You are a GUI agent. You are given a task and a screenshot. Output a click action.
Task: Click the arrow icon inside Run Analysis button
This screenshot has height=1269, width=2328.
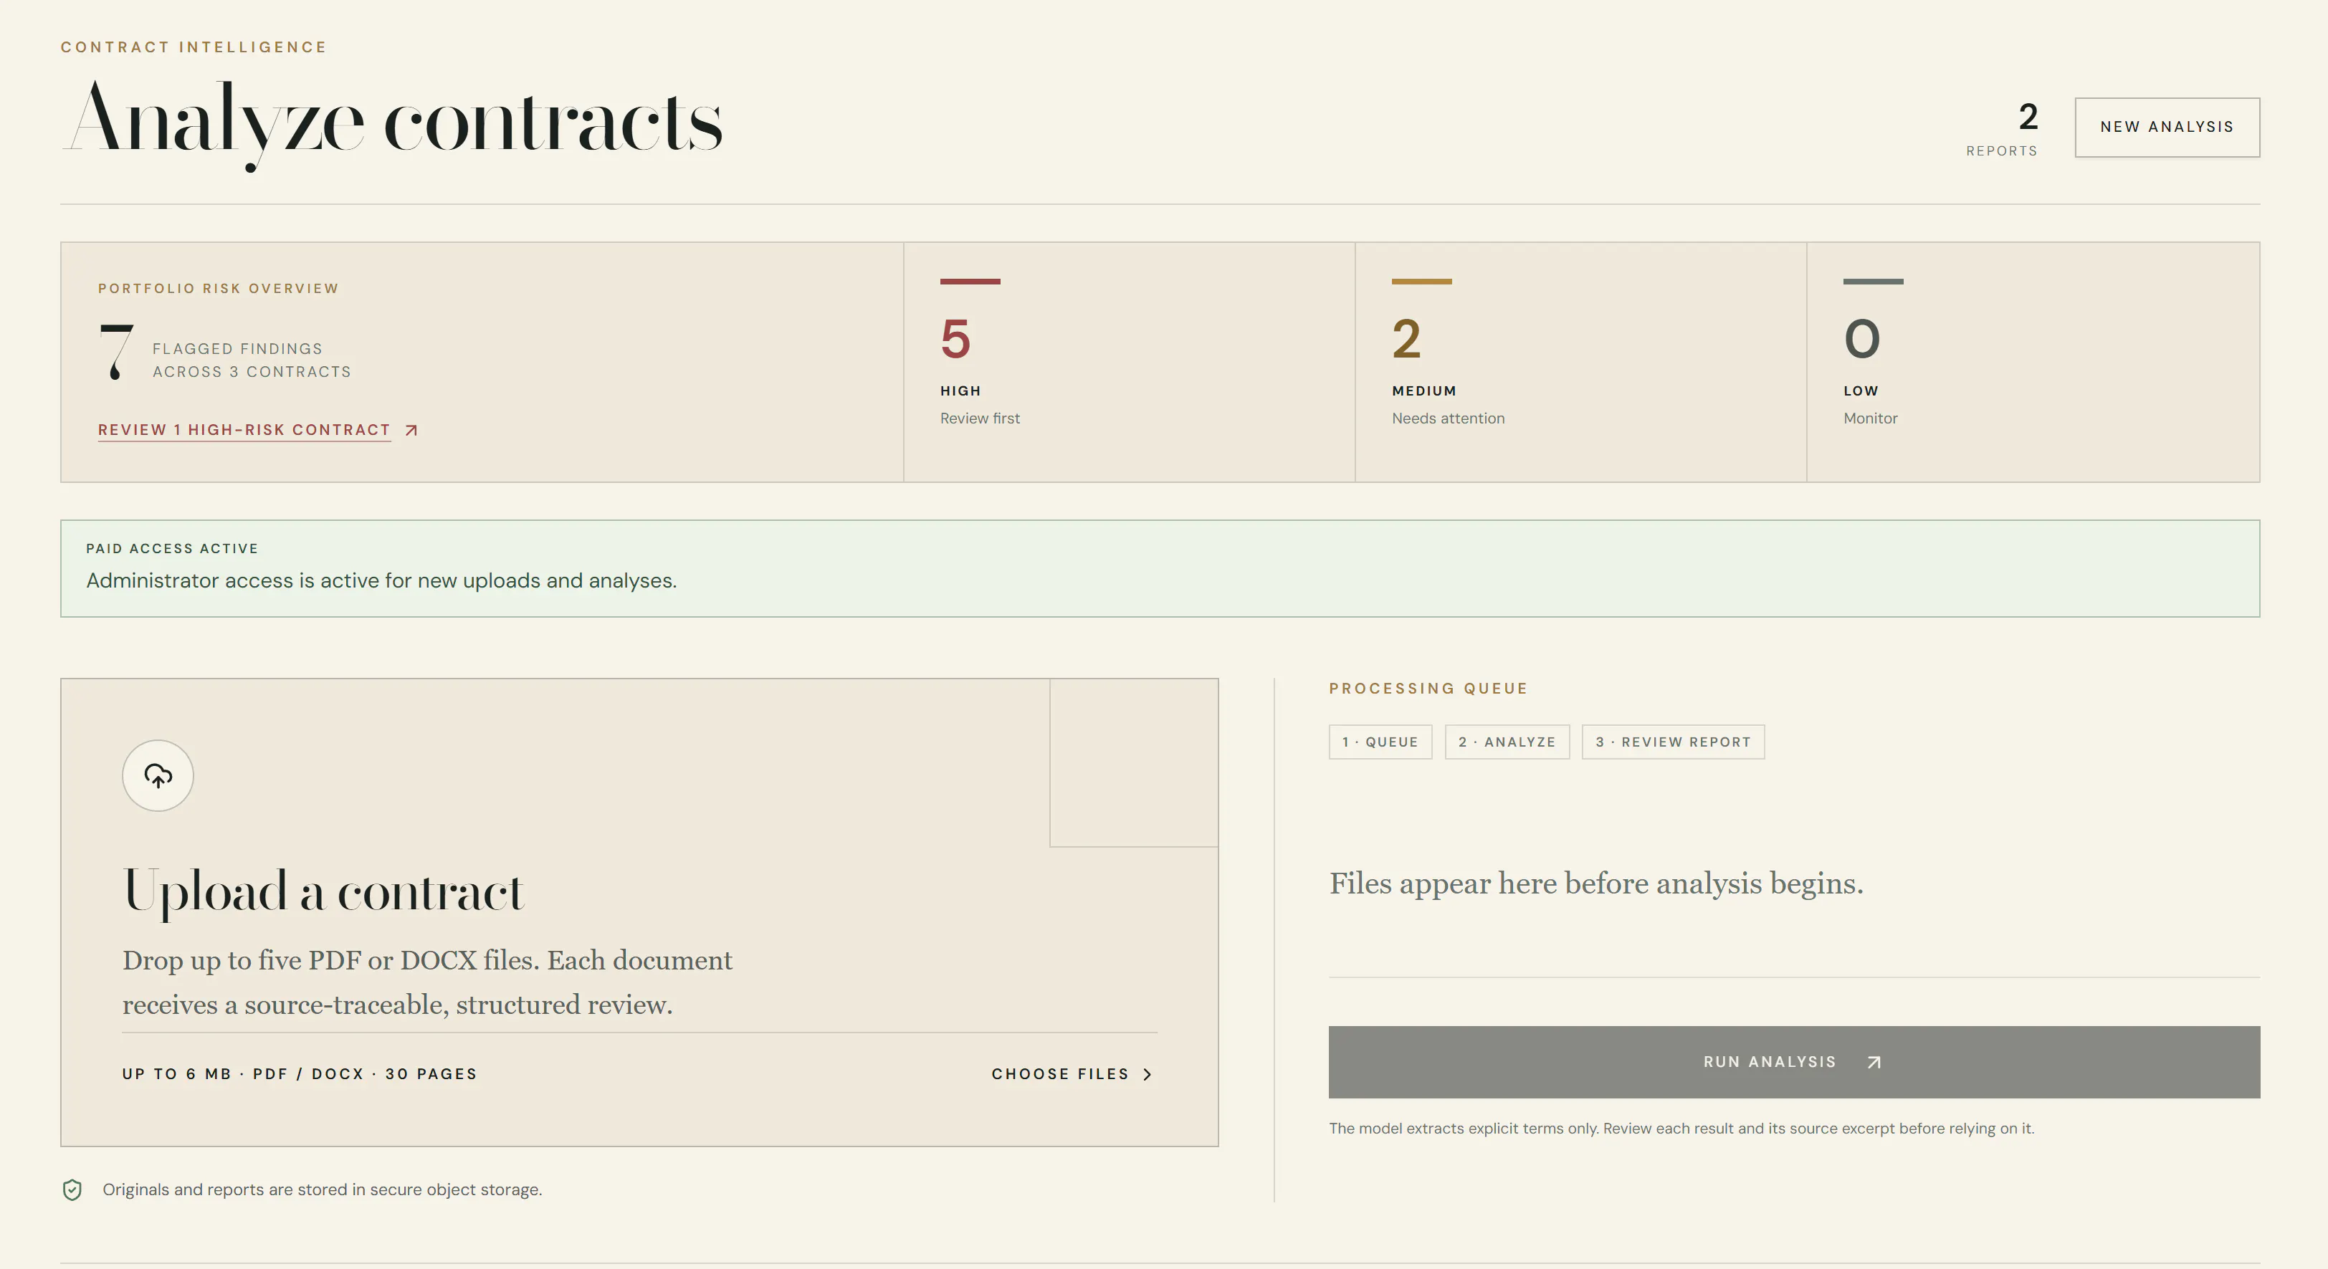click(x=1874, y=1062)
